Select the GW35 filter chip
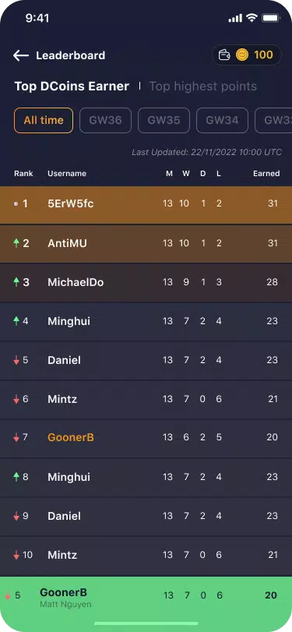The image size is (292, 632). pyautogui.click(x=164, y=120)
